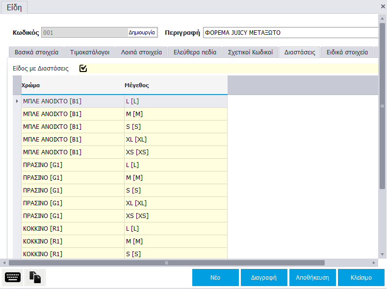This screenshot has height=289, width=387.
Task: Open the on-screen keyboard icon
Action: [12, 277]
